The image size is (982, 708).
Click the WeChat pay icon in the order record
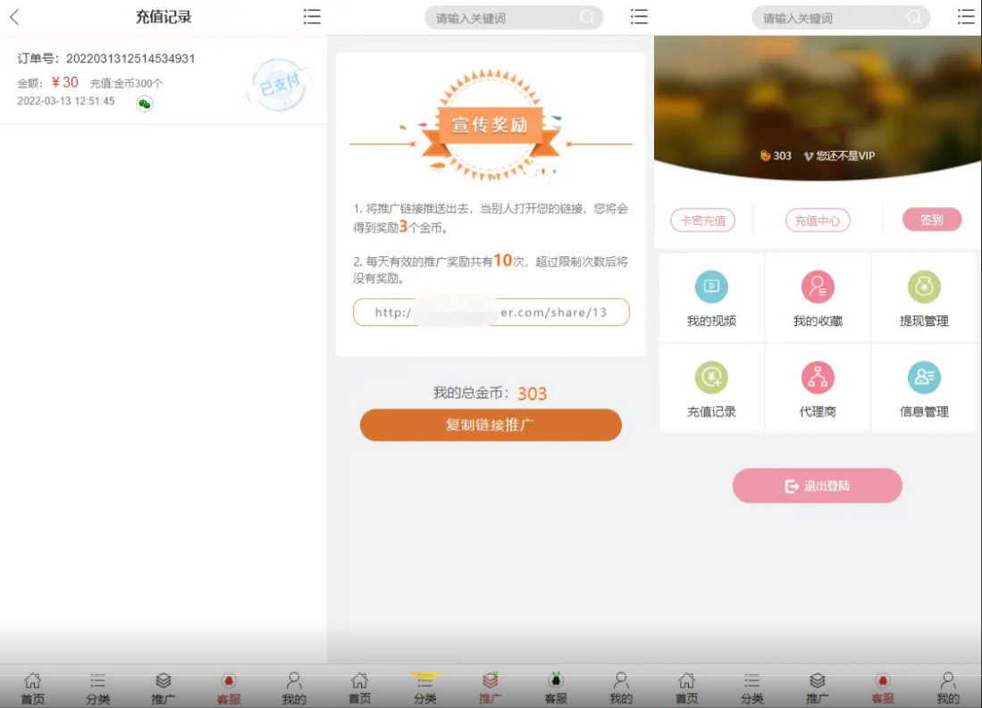click(144, 104)
